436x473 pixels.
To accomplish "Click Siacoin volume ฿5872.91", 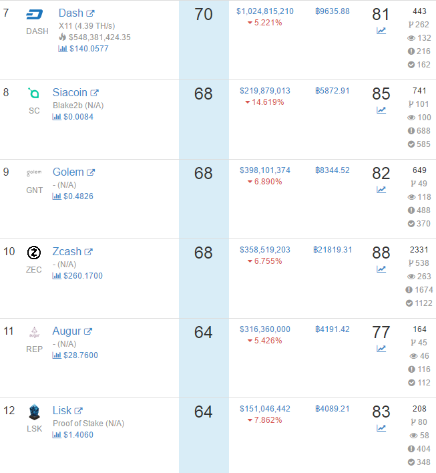I will pyautogui.click(x=333, y=91).
